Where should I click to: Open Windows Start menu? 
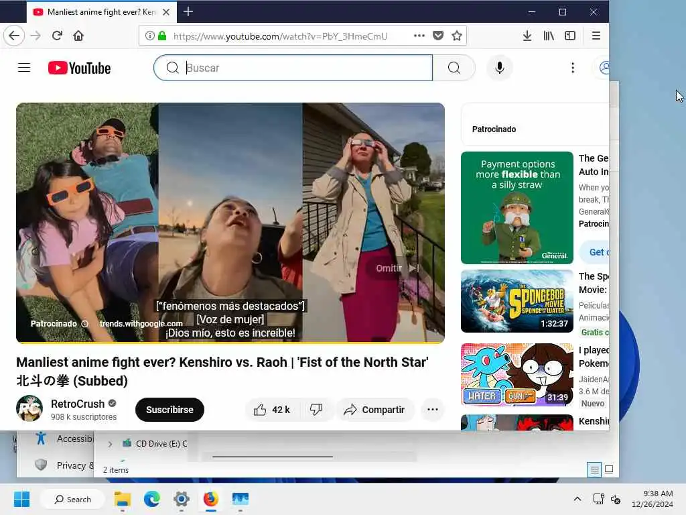click(21, 499)
